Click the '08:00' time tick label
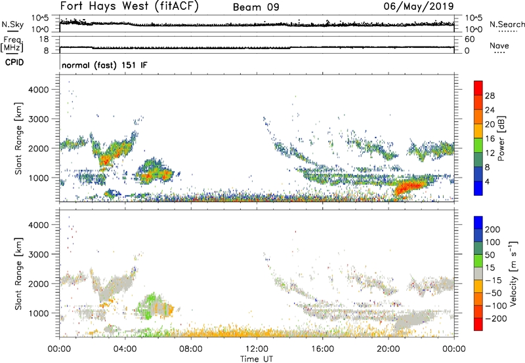Viewport: 525px width, 363px height. coord(191,349)
